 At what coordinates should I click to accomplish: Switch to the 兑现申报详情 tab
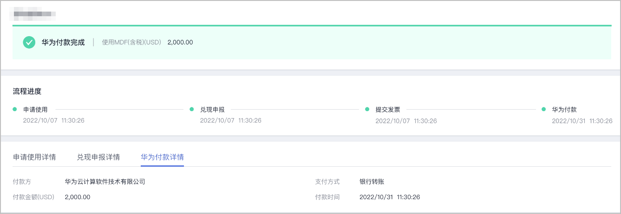click(98, 157)
